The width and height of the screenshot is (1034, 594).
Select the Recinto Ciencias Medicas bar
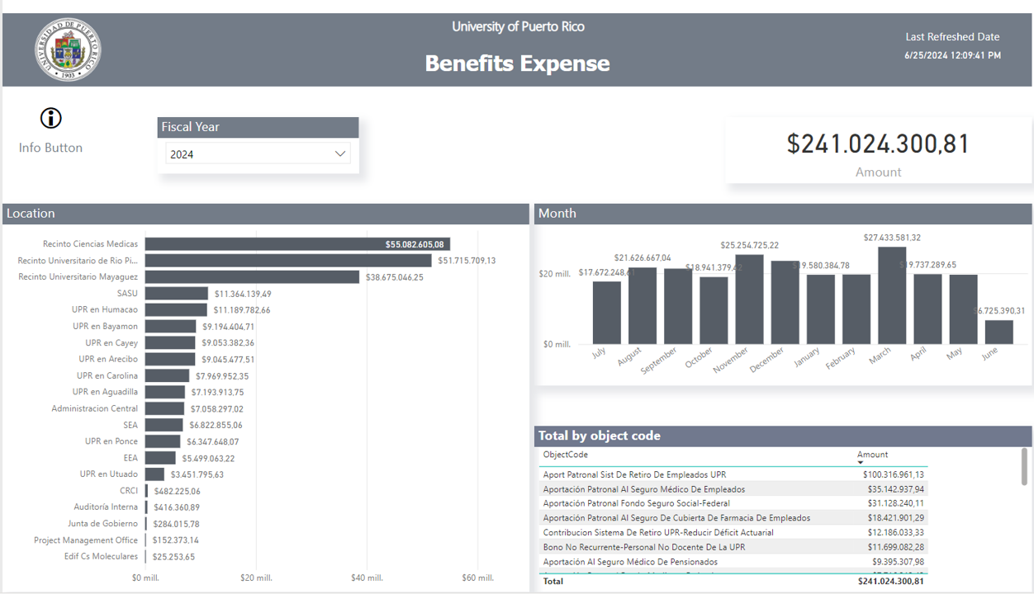tap(297, 244)
